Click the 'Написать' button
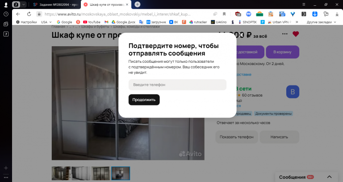 click(x=279, y=137)
